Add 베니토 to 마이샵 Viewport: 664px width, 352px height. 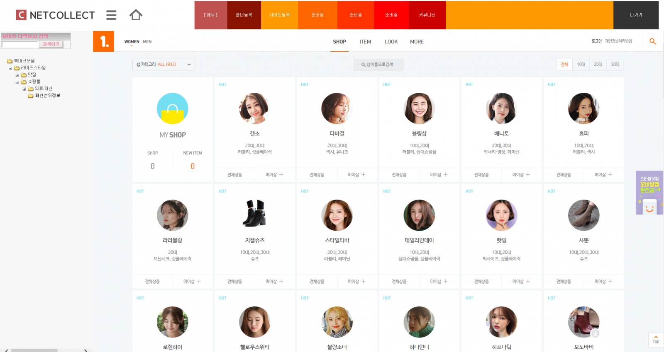pyautogui.click(x=521, y=175)
